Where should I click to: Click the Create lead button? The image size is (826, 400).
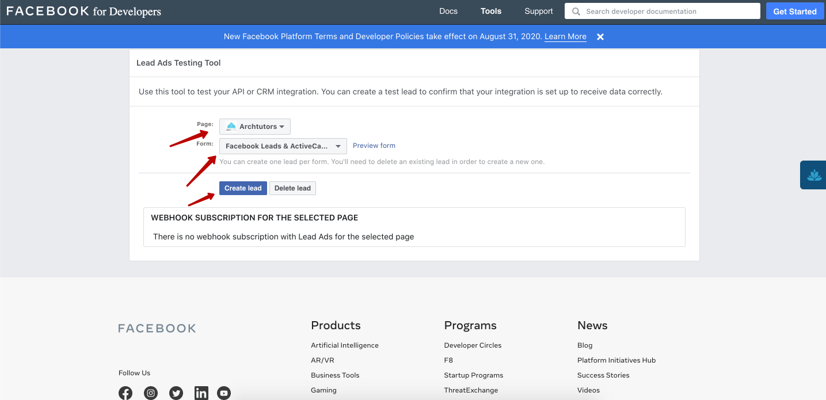coord(243,188)
